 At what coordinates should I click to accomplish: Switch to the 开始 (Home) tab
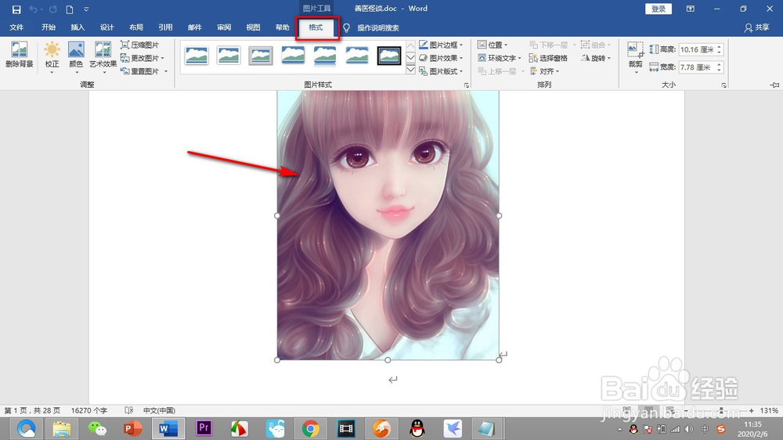point(49,27)
